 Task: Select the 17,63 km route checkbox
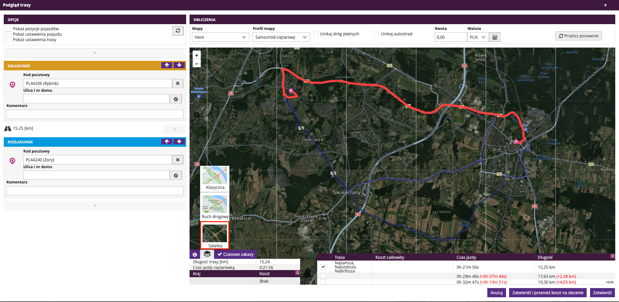[x=323, y=276]
